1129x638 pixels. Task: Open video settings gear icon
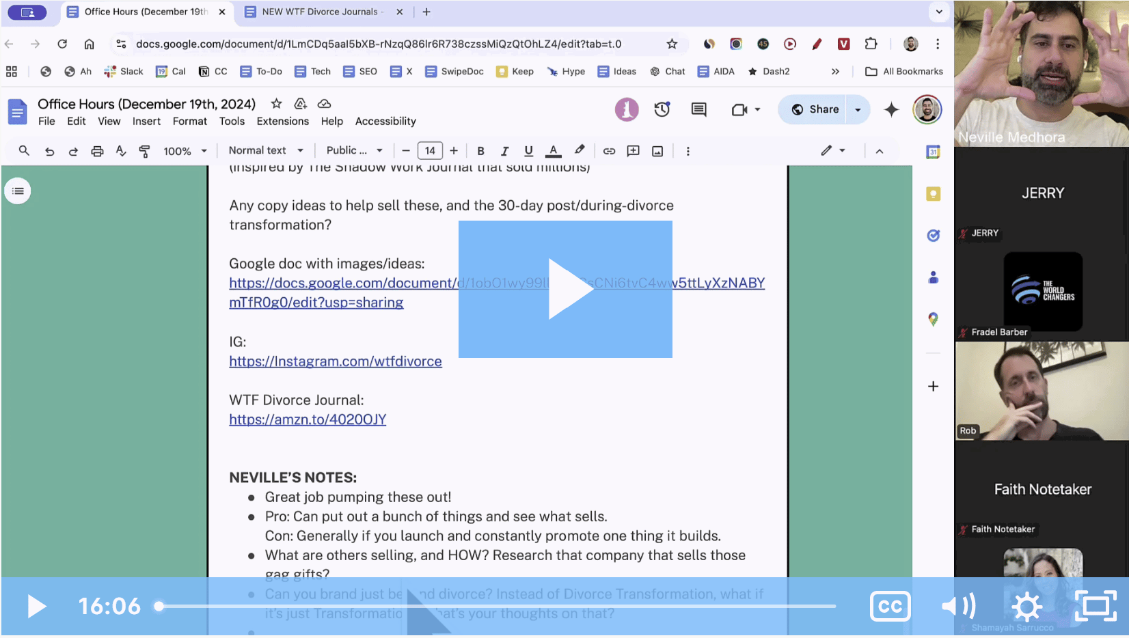[x=1026, y=606]
